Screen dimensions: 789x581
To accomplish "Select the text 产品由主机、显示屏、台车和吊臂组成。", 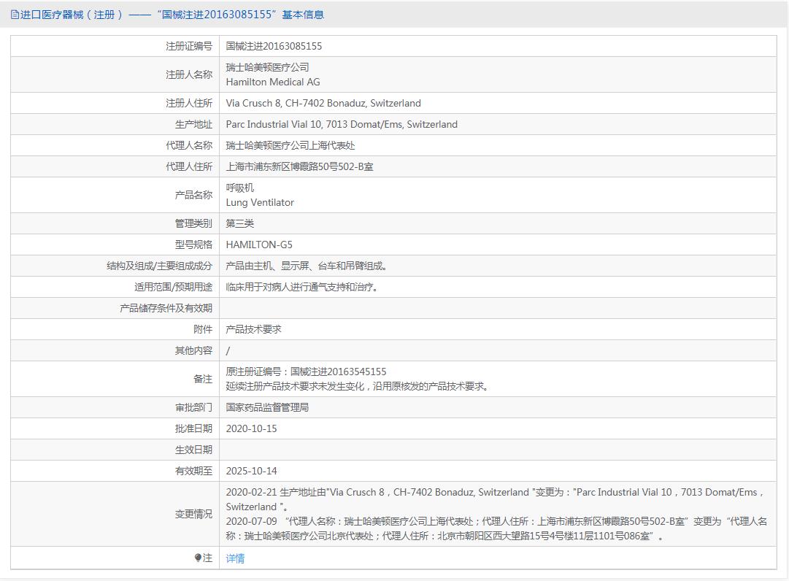I will (307, 266).
